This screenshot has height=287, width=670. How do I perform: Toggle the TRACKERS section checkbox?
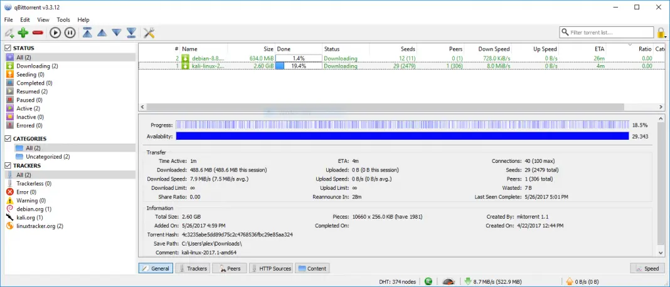tap(8, 165)
